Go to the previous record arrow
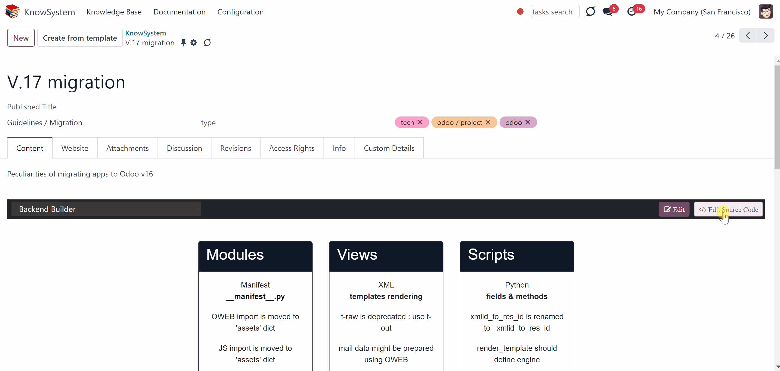 pyautogui.click(x=748, y=36)
